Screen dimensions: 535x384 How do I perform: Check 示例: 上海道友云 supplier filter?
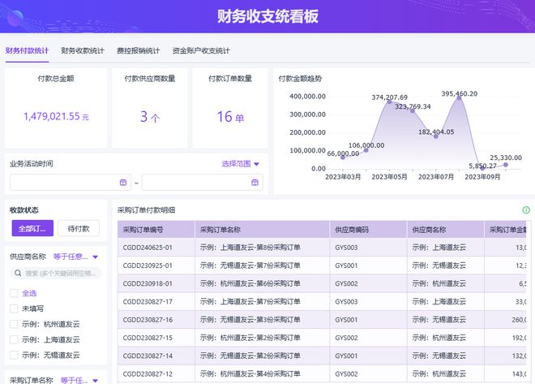click(x=14, y=339)
